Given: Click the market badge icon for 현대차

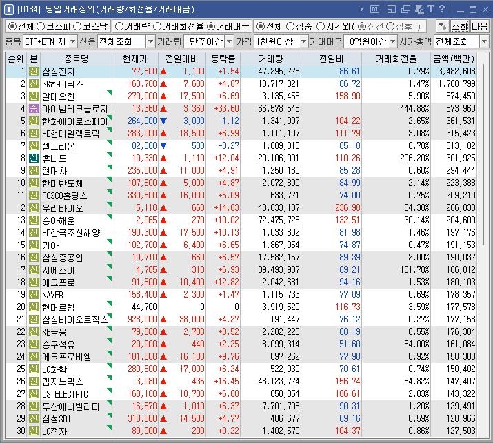Looking at the screenshot, I should pos(34,170).
